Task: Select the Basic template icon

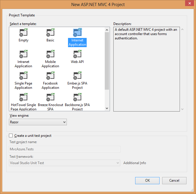Action: pyautogui.click(x=51, y=32)
